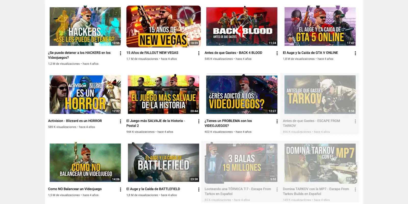The width and height of the screenshot is (408, 204).
Task: Click the 11:34 duration badge
Action: click(272, 43)
